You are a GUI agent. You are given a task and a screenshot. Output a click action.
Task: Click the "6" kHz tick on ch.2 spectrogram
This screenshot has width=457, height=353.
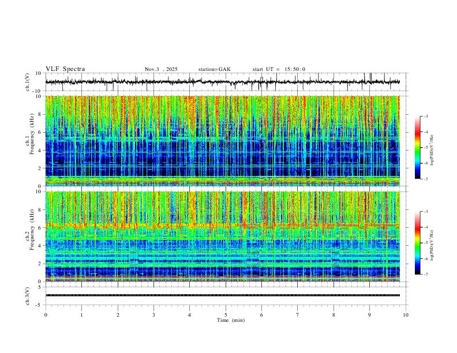[40, 228]
